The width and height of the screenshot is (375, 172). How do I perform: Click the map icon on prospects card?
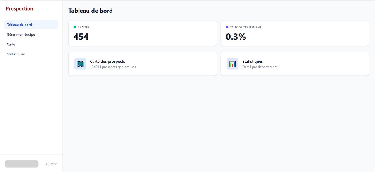(80, 64)
